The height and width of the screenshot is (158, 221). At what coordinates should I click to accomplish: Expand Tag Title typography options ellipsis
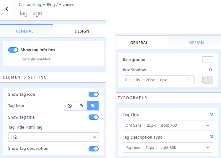tap(208, 125)
